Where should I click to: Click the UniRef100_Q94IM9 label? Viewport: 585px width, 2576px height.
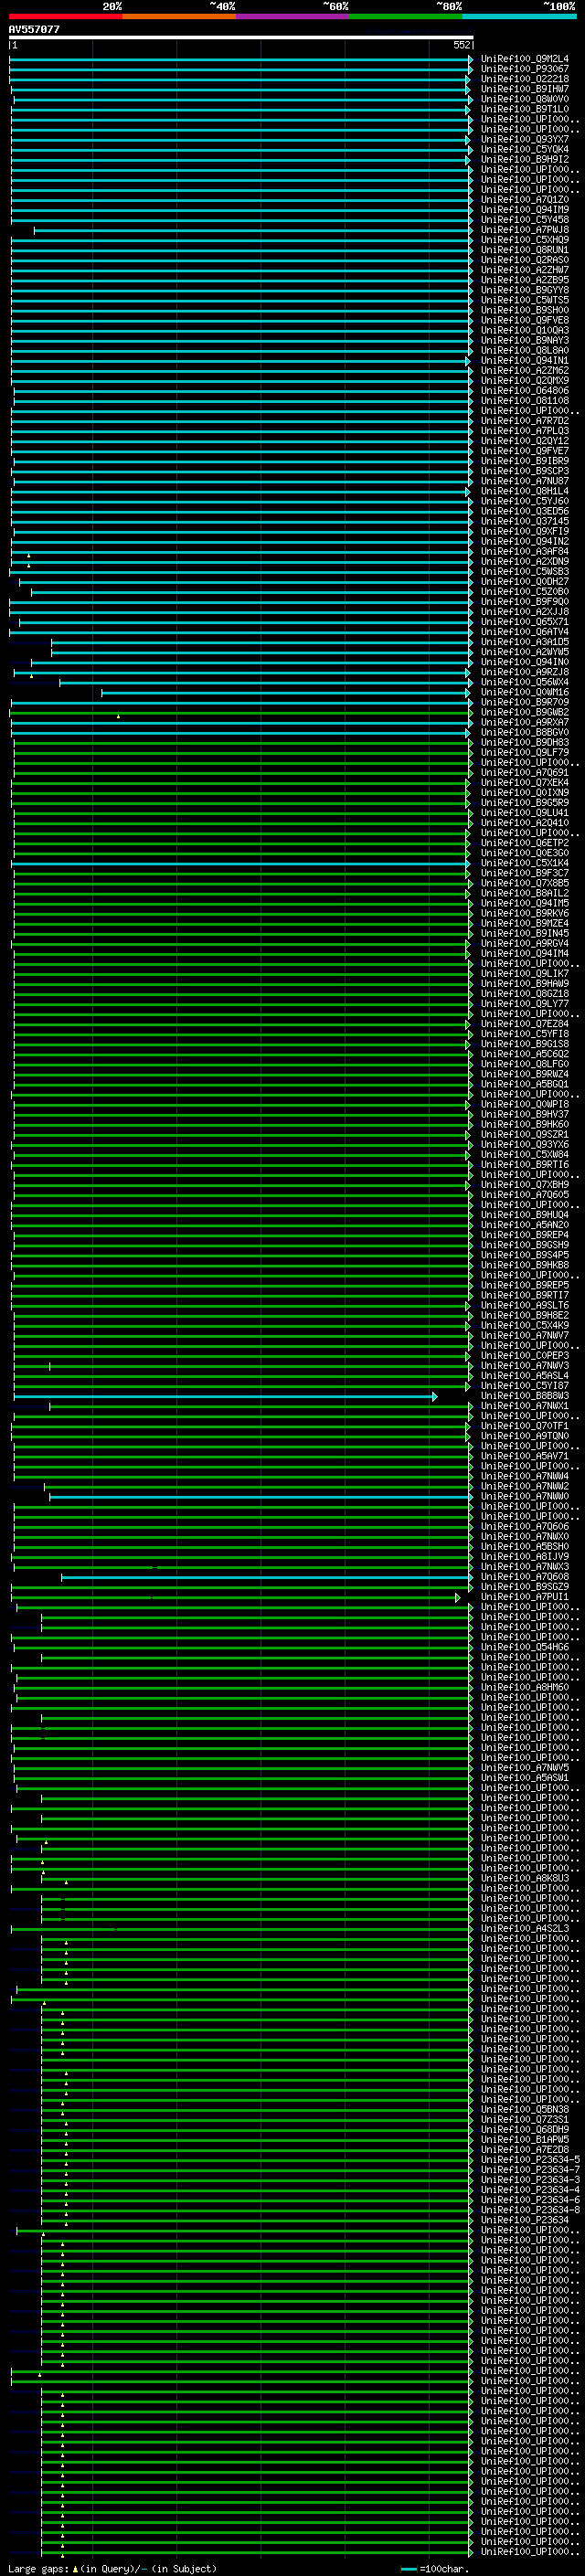coord(524,210)
